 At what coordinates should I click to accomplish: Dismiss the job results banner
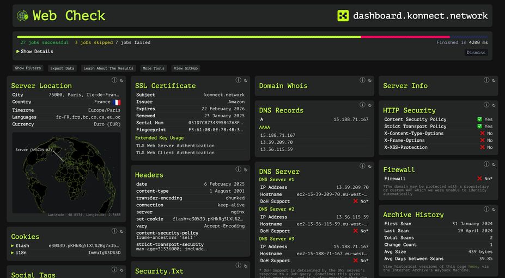[476, 53]
